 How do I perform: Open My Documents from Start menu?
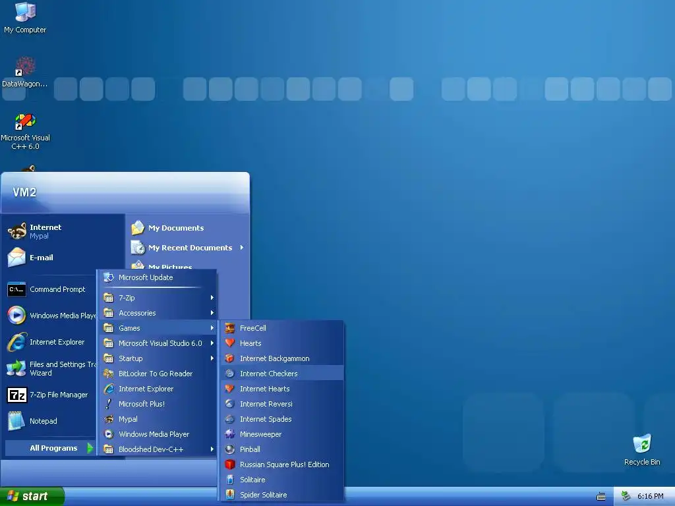(188, 228)
